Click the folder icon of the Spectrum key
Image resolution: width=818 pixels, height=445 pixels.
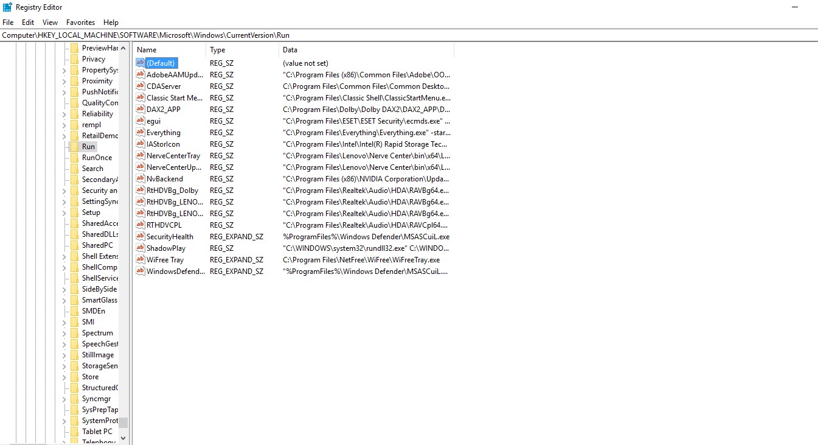pyautogui.click(x=74, y=333)
